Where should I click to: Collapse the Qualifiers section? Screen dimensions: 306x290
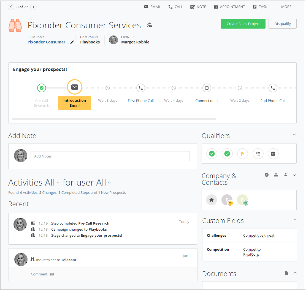pyautogui.click(x=294, y=134)
